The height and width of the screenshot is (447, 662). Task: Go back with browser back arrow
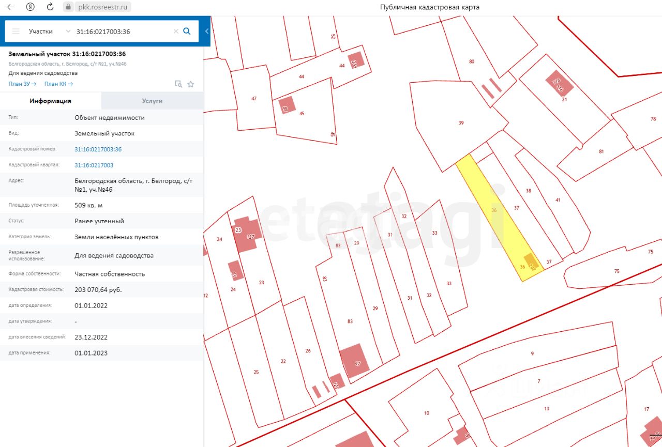(10, 7)
